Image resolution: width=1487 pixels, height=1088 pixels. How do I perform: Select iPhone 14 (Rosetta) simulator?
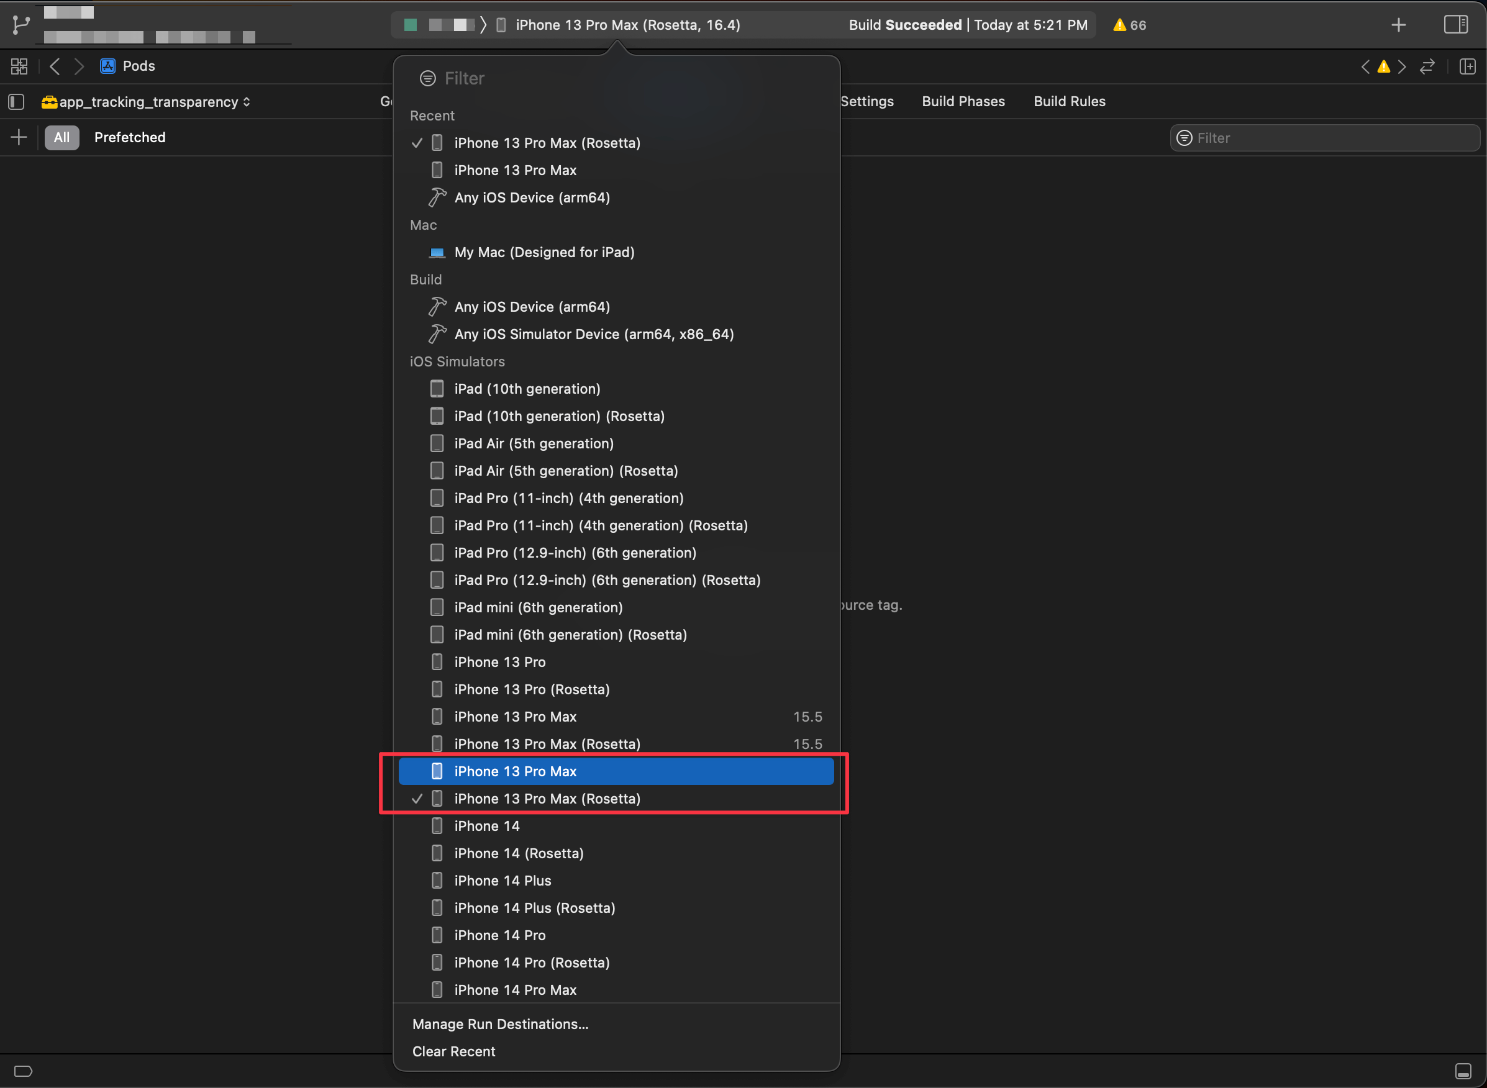tap(616, 853)
